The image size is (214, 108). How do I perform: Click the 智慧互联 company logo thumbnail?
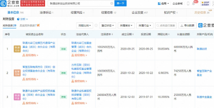pyautogui.click(x=17, y=73)
